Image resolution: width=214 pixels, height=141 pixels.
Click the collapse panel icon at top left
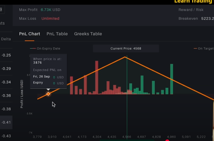click(1, 9)
